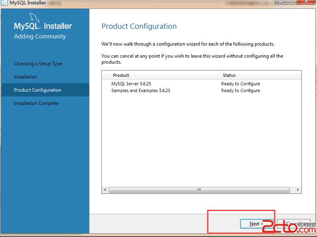
Task: Select Product Configuration in sidebar
Action: [x=45, y=90]
